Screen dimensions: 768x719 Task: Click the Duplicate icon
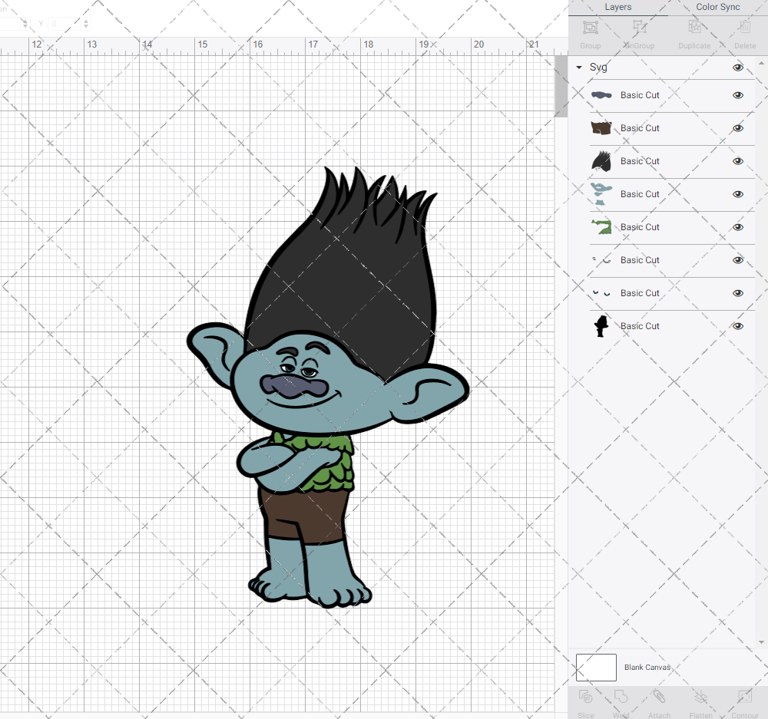point(694,28)
